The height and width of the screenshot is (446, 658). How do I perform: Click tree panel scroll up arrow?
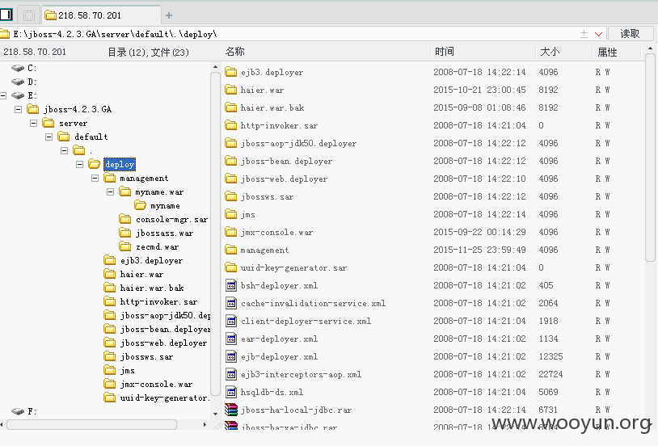(215, 67)
